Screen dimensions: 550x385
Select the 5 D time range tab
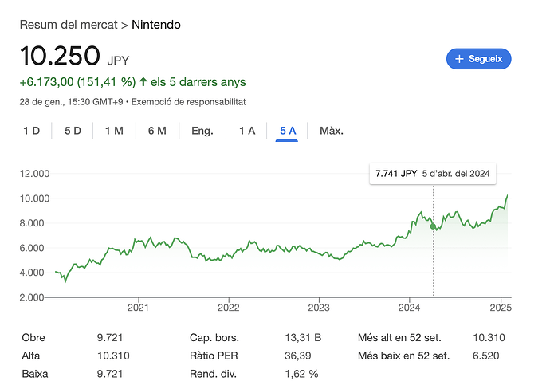[73, 131]
